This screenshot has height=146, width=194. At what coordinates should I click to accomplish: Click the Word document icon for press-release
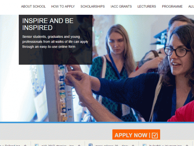(91, 145)
